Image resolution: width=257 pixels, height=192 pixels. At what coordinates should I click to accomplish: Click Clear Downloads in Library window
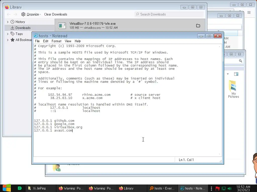click(x=55, y=14)
